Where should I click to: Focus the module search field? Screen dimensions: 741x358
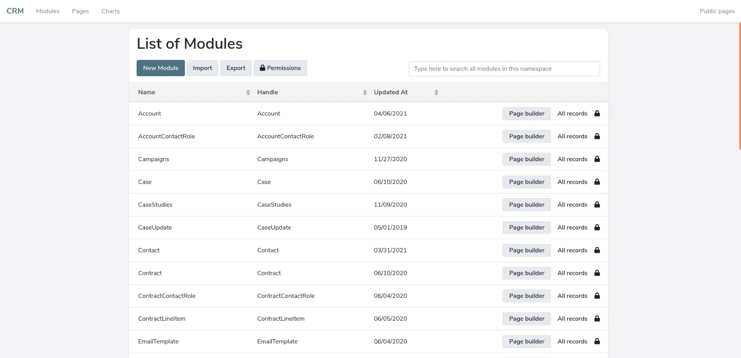click(504, 69)
